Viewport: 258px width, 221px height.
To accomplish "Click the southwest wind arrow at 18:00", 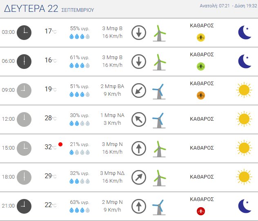I will point(139,177).
